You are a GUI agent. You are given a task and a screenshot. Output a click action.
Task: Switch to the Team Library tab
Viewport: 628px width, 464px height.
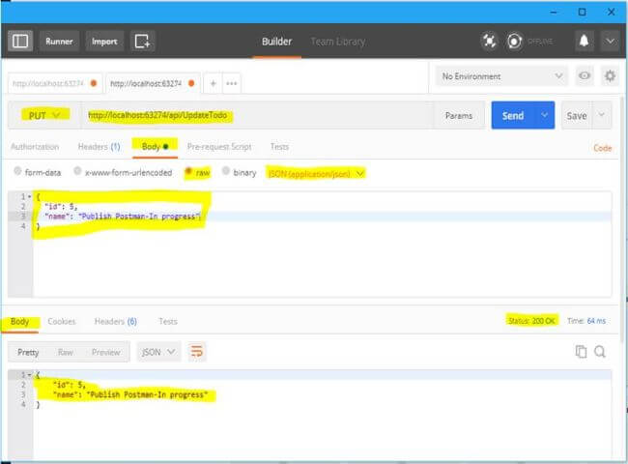pyautogui.click(x=337, y=42)
